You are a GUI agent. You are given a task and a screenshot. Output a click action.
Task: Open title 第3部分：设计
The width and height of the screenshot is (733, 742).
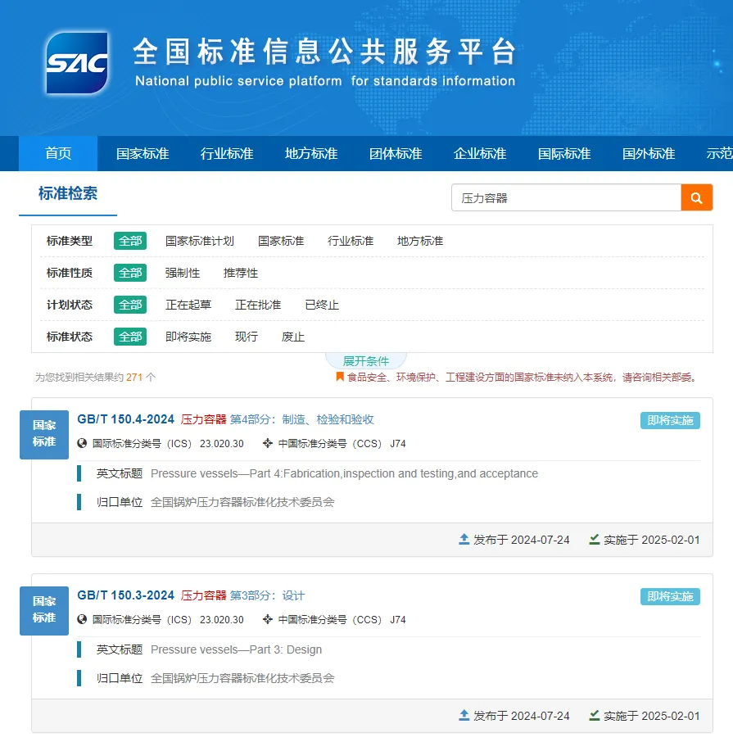pos(267,595)
